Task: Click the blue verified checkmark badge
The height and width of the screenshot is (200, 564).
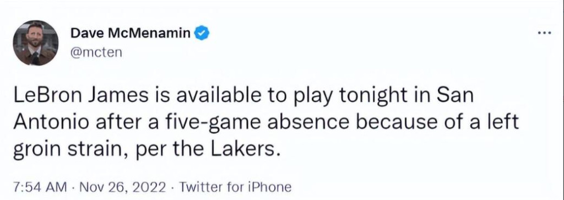Action: [202, 34]
